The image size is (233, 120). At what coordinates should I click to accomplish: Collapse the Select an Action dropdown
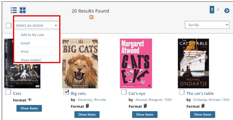[x=37, y=25]
